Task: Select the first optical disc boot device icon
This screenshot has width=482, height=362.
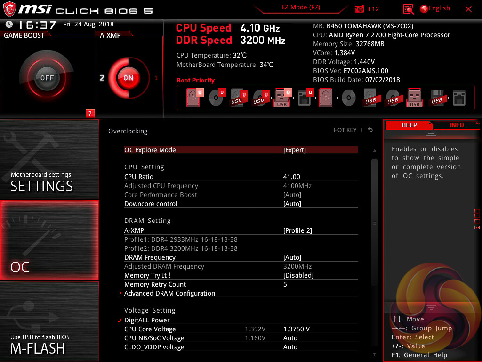Action: [x=217, y=98]
